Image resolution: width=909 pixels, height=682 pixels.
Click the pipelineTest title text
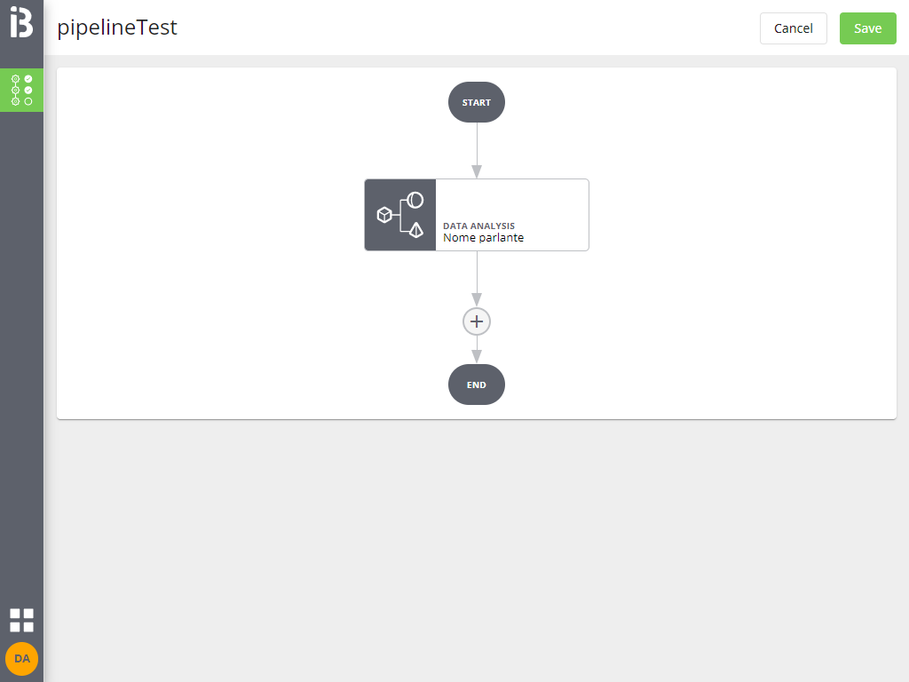pyautogui.click(x=117, y=28)
